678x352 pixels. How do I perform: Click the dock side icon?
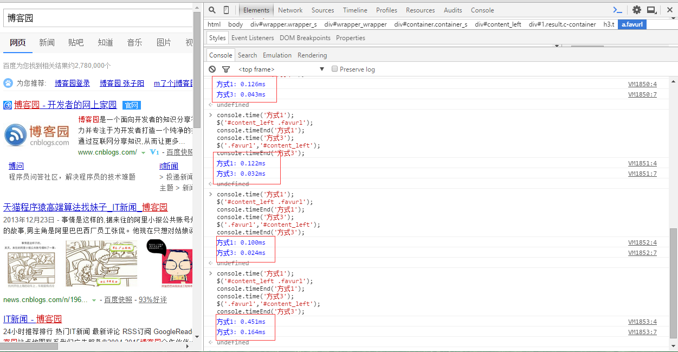pyautogui.click(x=652, y=10)
